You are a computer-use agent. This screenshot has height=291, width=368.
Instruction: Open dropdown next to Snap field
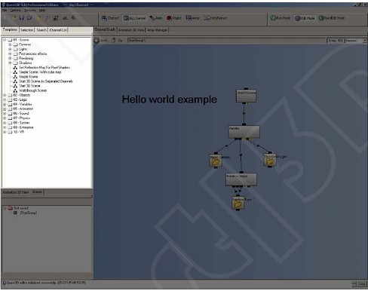point(364,41)
